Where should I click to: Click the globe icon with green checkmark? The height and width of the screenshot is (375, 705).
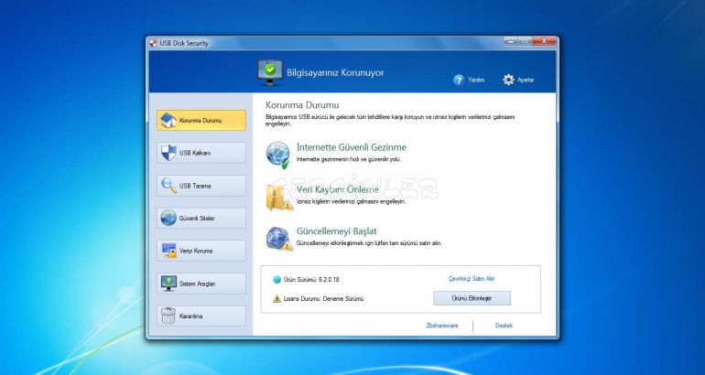coord(277,155)
